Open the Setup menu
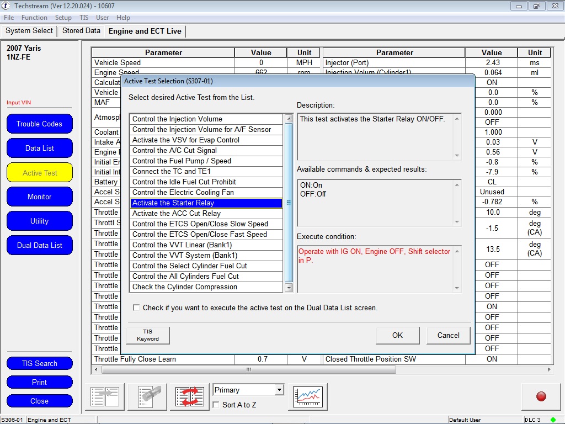565x424 pixels. coord(63,17)
